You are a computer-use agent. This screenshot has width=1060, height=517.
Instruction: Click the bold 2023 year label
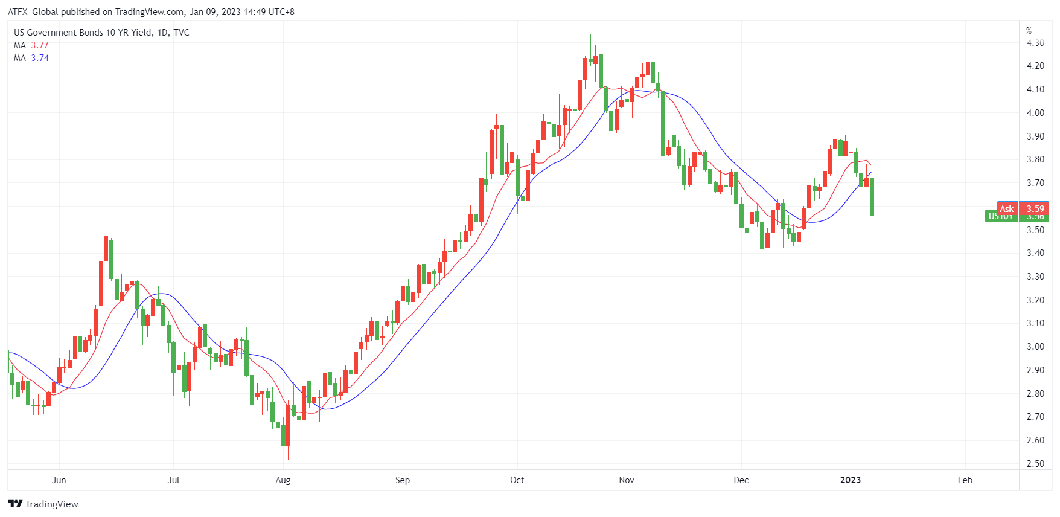click(x=850, y=480)
